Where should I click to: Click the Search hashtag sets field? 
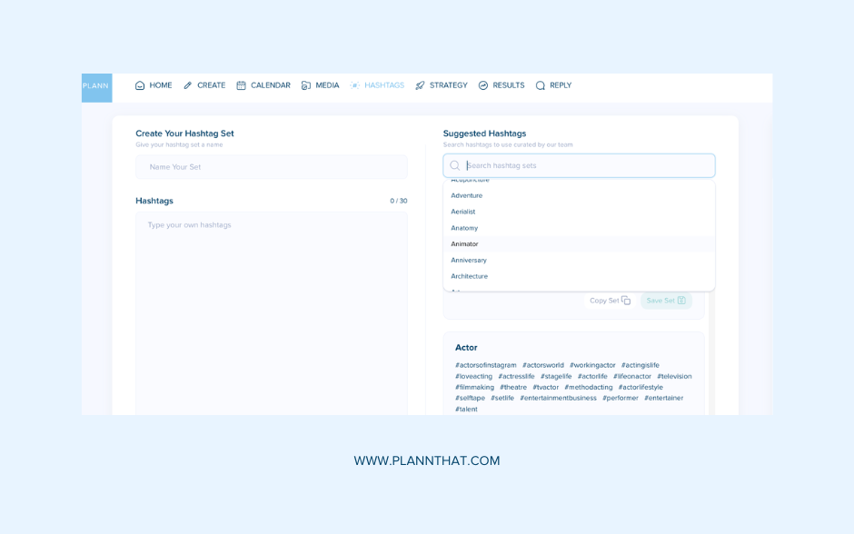point(579,165)
